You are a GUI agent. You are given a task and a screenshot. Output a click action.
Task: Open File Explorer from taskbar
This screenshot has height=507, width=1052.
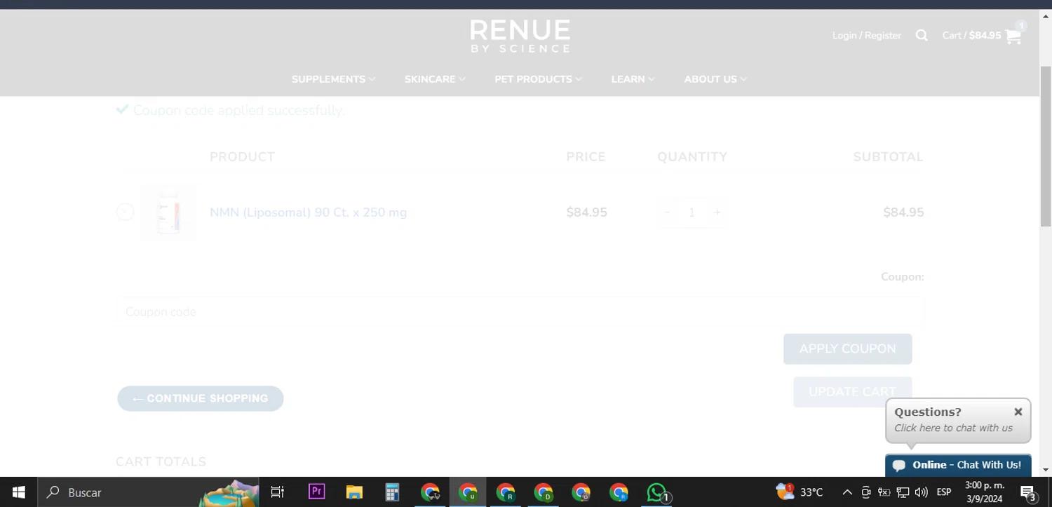[x=354, y=492]
